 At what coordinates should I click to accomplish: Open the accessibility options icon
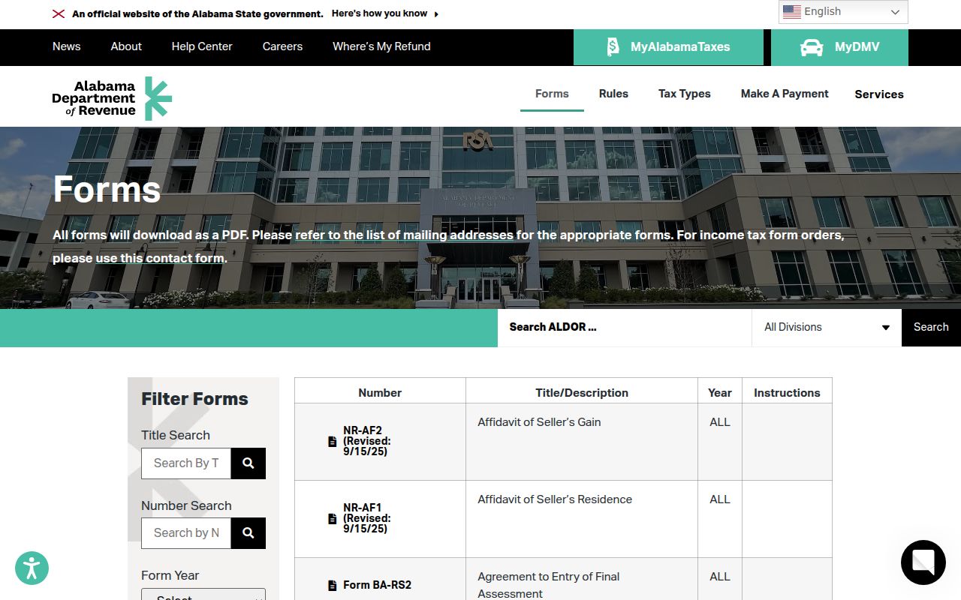32,568
